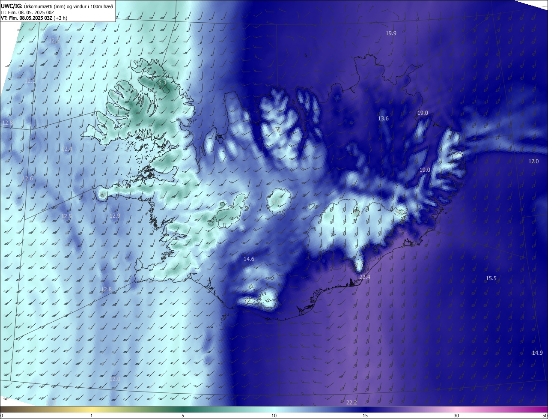
Task: Click the 0 tick on the color scale
Action: [x=1, y=416]
